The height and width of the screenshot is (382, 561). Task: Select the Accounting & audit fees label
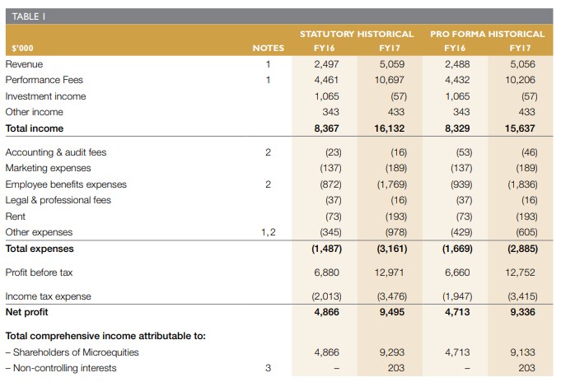point(56,152)
